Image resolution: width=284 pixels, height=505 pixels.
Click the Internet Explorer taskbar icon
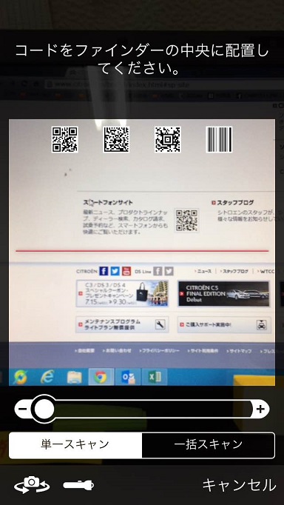click(47, 376)
